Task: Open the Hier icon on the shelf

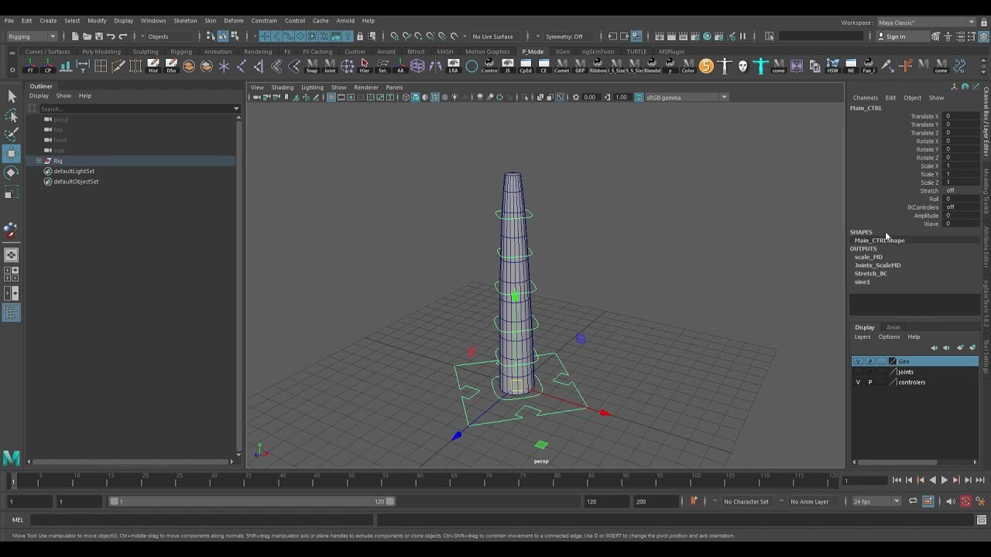Action: pos(366,66)
